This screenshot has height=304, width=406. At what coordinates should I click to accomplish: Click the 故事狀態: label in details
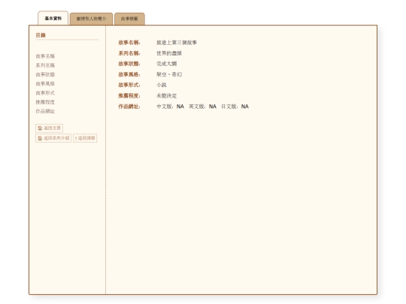point(129,64)
